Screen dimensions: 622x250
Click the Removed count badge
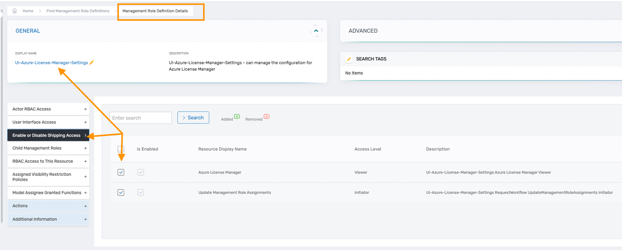[x=266, y=116]
